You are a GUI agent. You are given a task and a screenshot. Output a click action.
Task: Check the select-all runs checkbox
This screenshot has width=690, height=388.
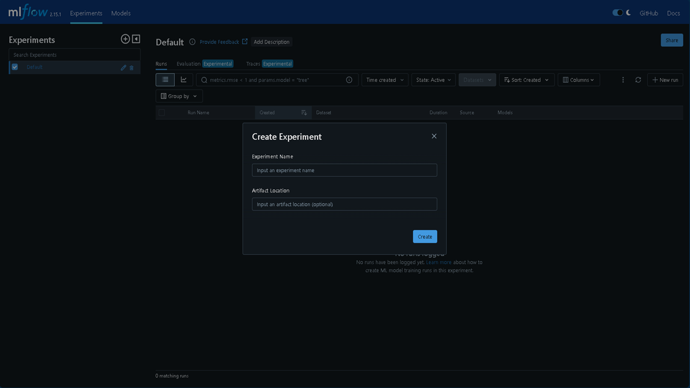coord(162,113)
